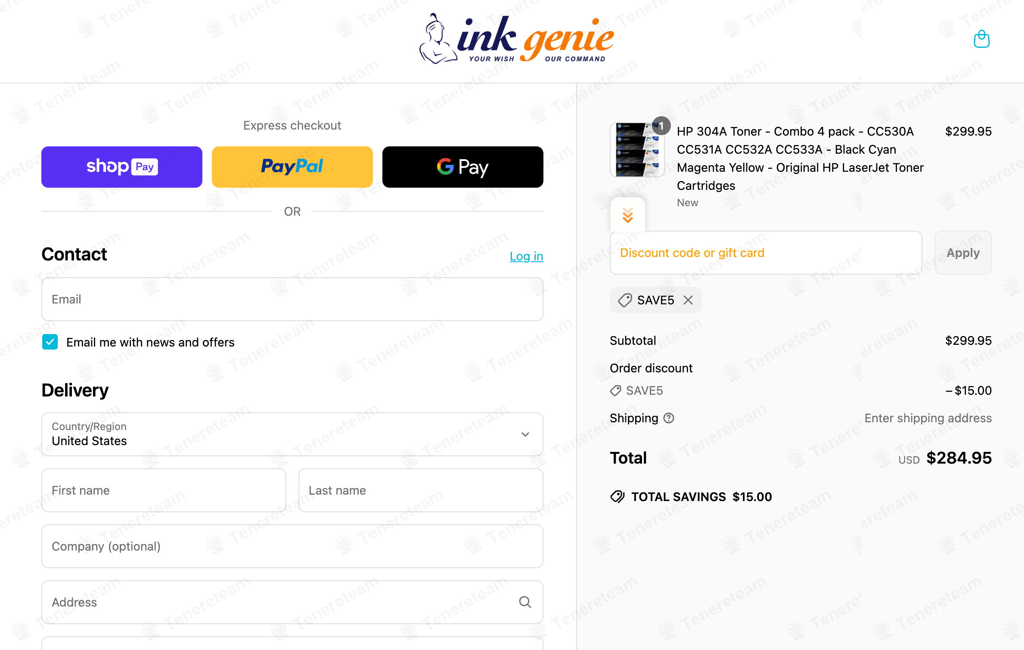Viewport: 1024px width, 650px height.
Task: Expand the orange double-chevron order details
Action: click(628, 215)
